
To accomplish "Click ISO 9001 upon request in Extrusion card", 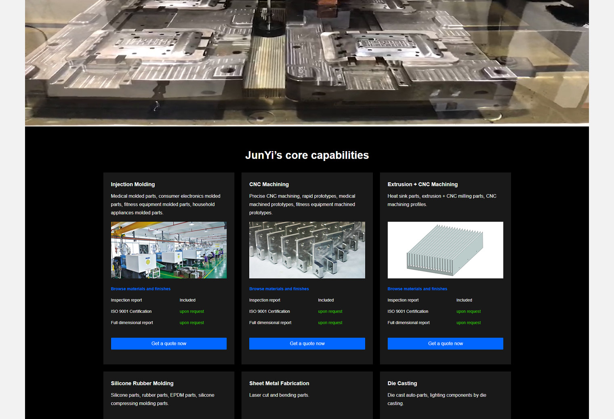I will click(468, 312).
